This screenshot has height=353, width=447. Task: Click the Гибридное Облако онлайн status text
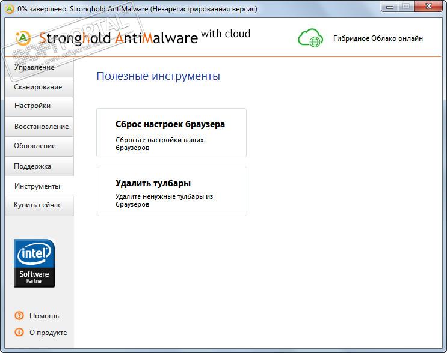coord(378,38)
